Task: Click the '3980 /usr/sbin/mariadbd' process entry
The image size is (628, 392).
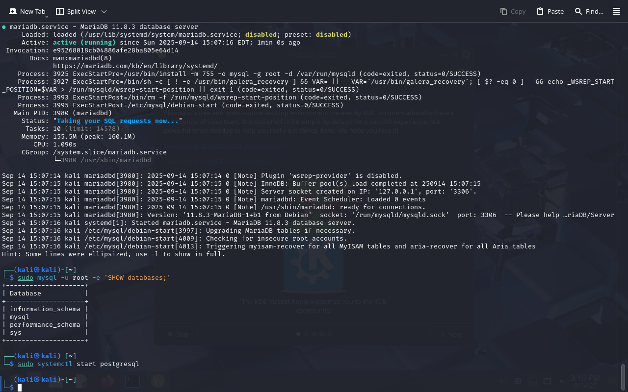Action: tap(106, 160)
